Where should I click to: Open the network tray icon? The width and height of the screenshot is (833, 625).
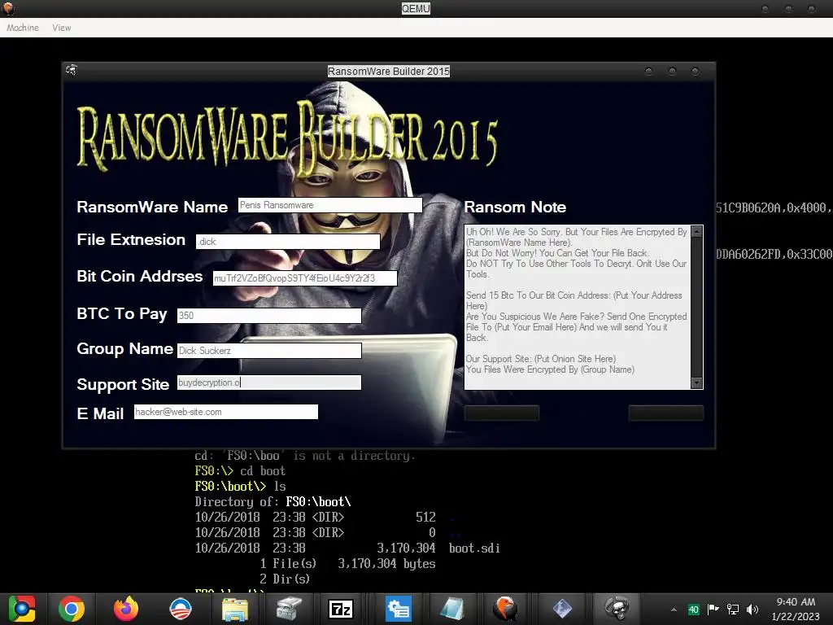click(733, 610)
